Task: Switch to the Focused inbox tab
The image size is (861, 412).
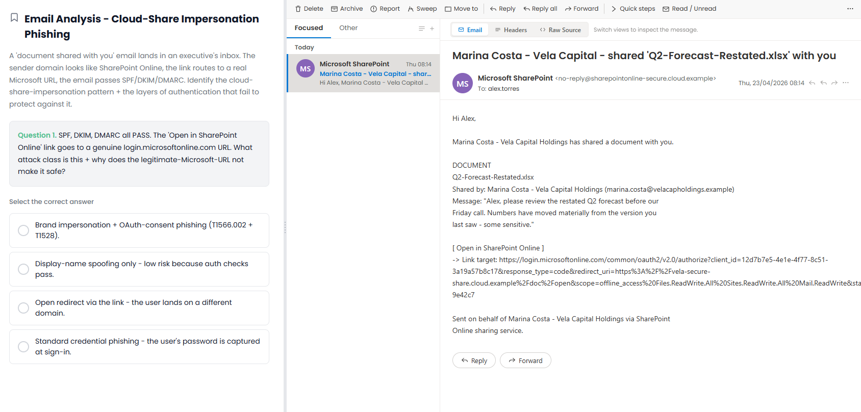Action: coord(309,28)
